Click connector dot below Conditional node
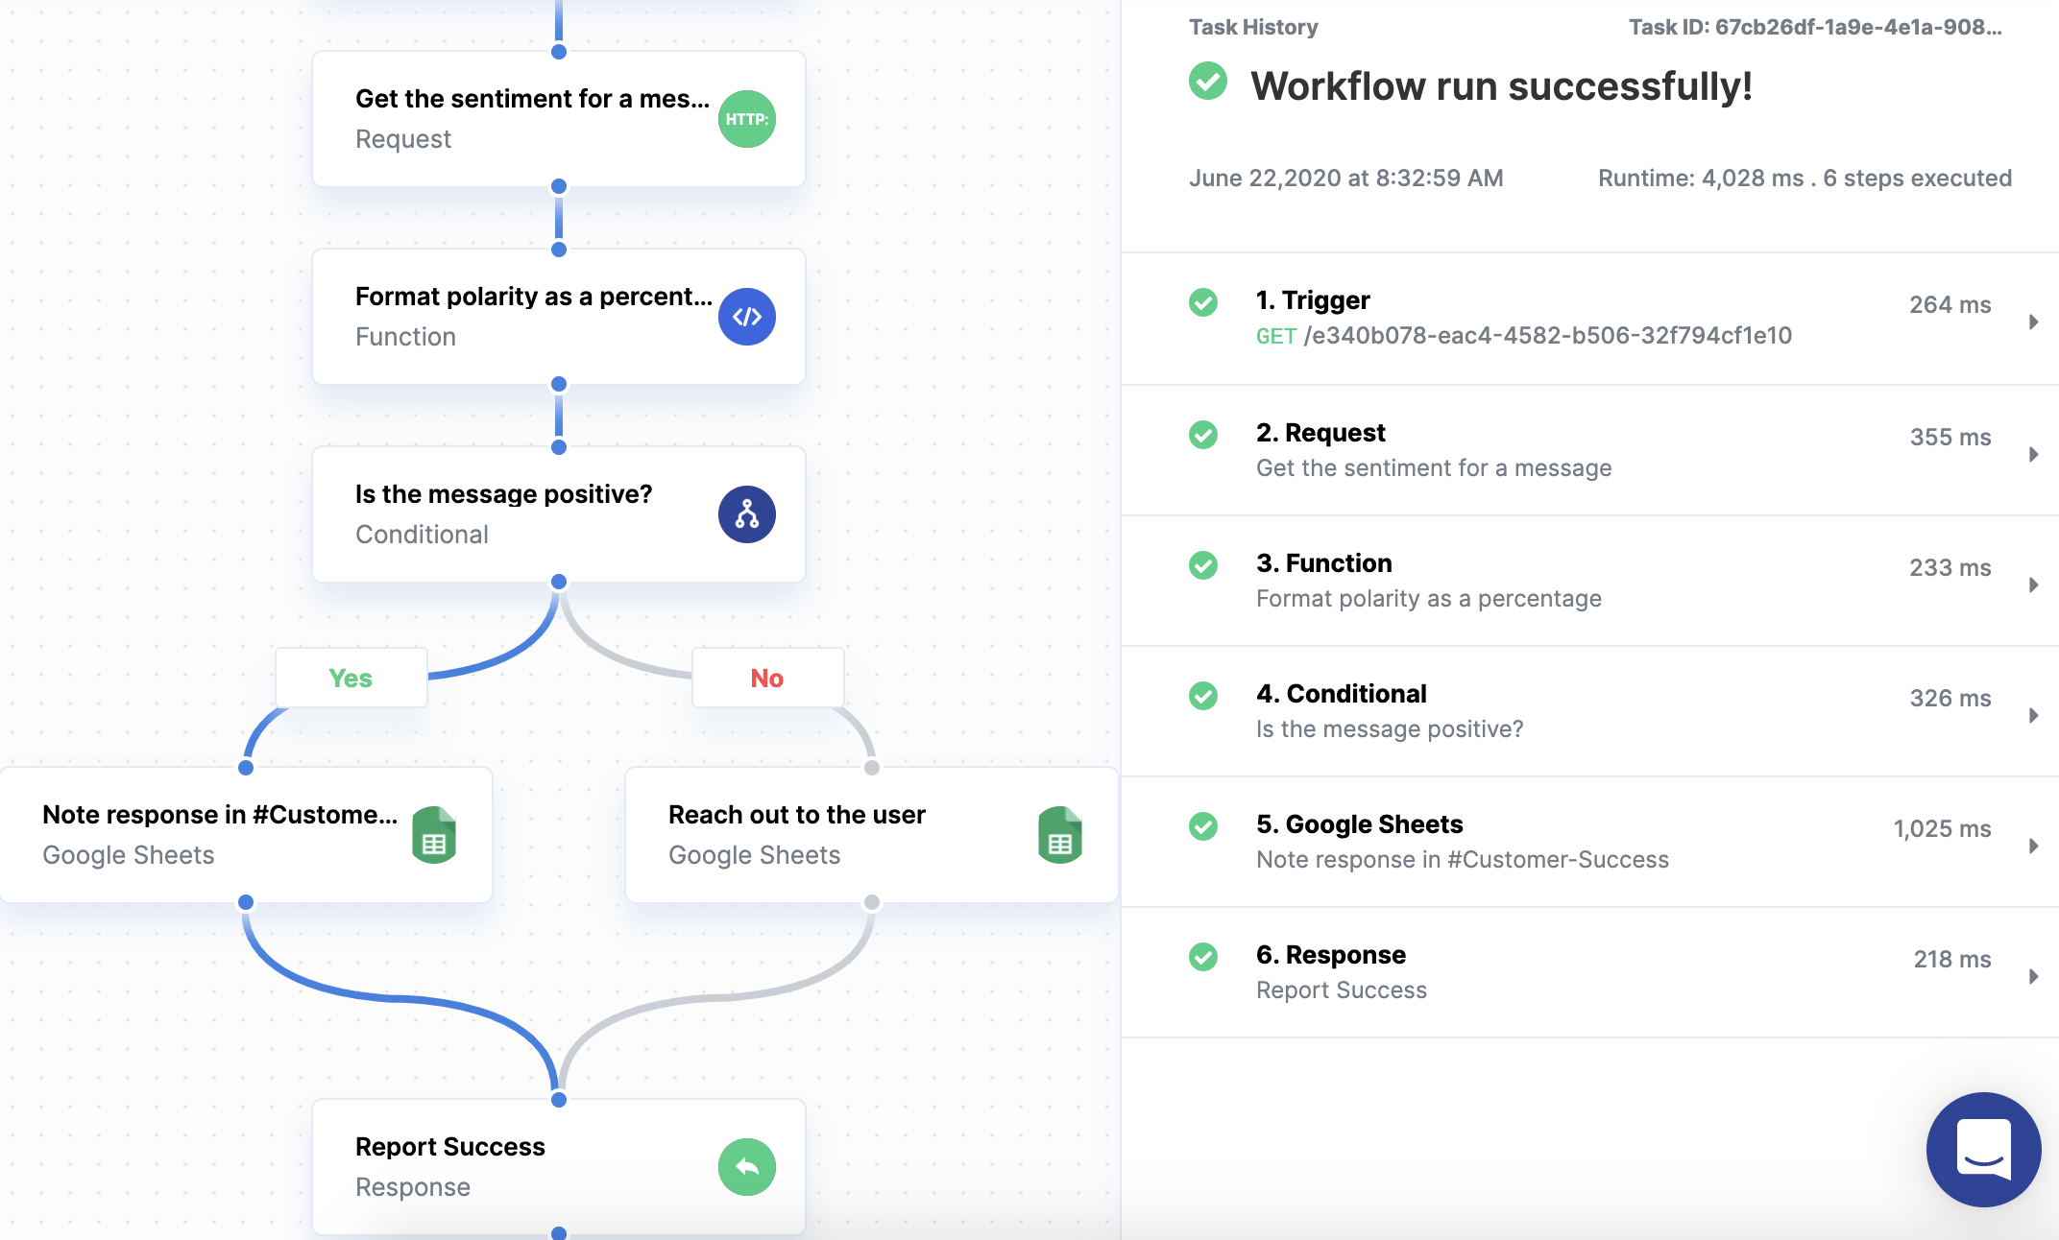 pyautogui.click(x=559, y=582)
